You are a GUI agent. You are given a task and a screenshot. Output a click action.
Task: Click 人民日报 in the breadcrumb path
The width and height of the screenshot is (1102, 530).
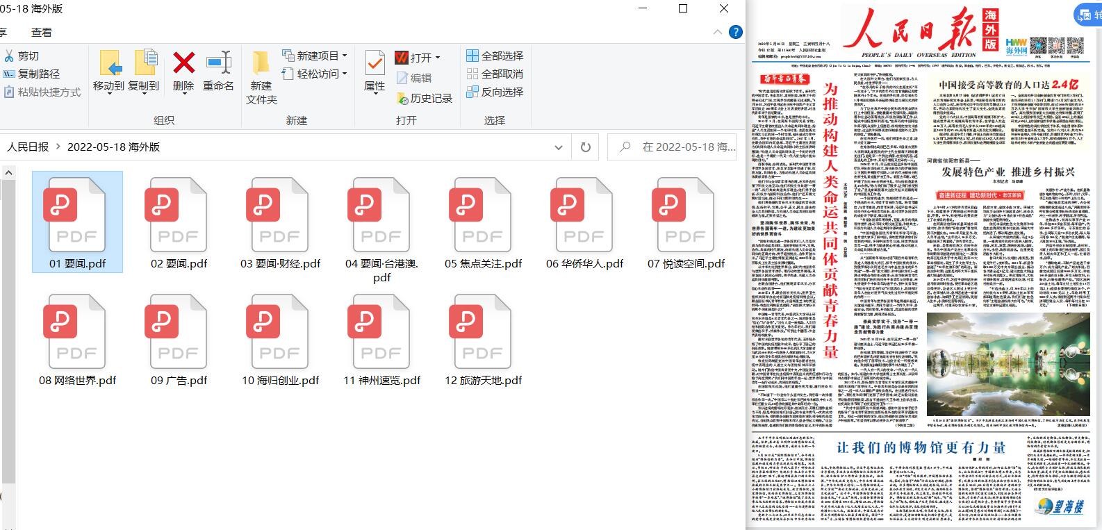pyautogui.click(x=28, y=147)
